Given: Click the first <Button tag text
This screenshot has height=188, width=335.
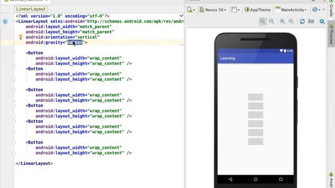Looking at the screenshot, I should click(x=34, y=53).
